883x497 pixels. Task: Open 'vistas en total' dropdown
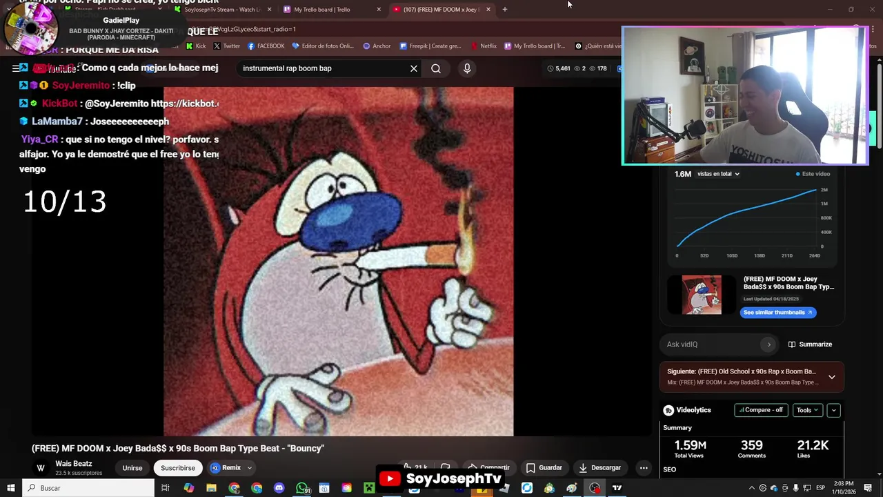[x=718, y=174]
